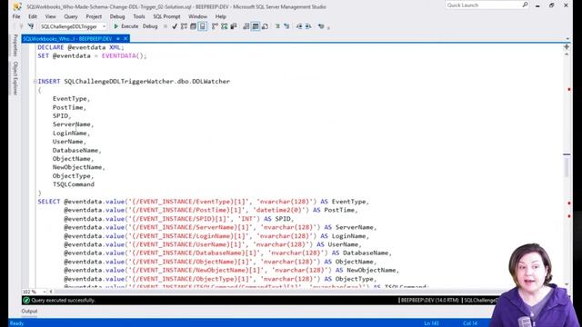Image resolution: width=582 pixels, height=327 pixels.
Task: Click the 'Col 14' status bar indicator
Action: (x=470, y=323)
